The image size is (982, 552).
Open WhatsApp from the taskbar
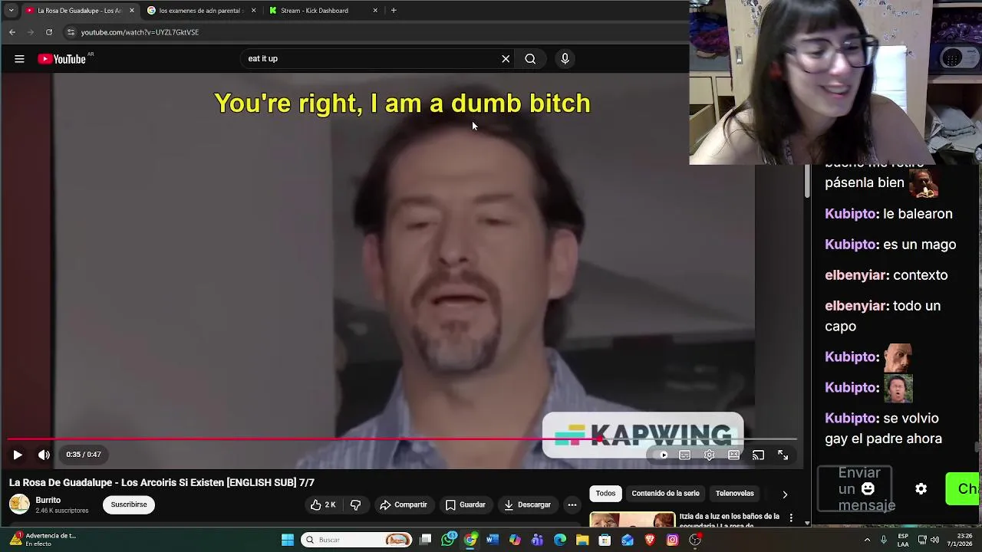[449, 540]
